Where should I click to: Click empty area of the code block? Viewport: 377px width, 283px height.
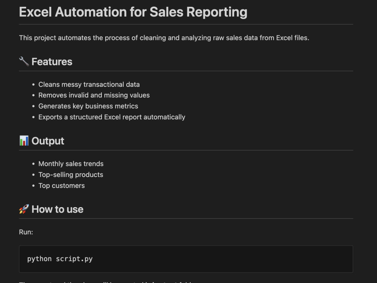pos(216,259)
